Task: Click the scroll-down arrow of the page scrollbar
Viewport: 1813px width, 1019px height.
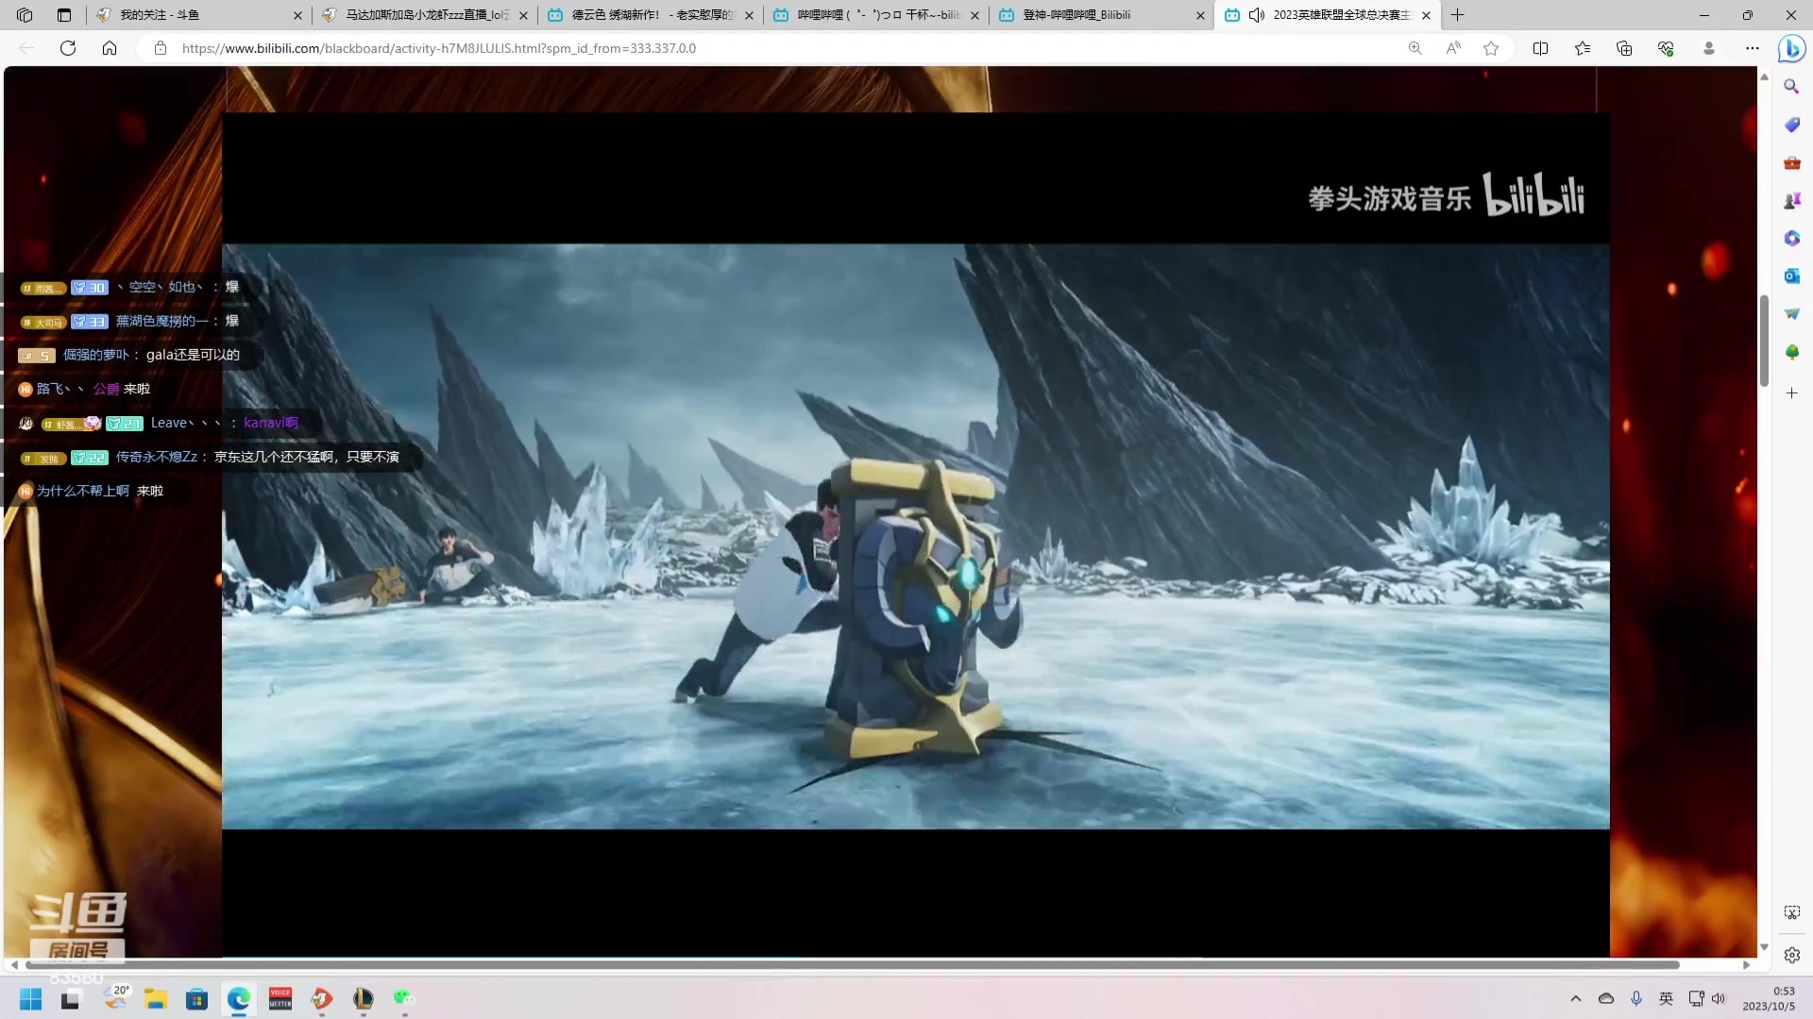Action: (1764, 946)
